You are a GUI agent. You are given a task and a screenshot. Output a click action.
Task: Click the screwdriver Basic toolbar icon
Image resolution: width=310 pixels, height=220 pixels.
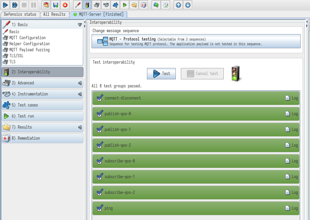pyautogui.click(x=78, y=5)
